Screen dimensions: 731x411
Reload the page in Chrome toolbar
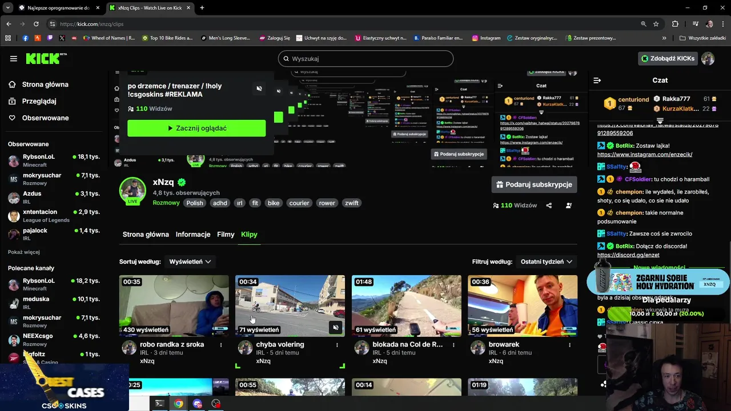coord(36,24)
